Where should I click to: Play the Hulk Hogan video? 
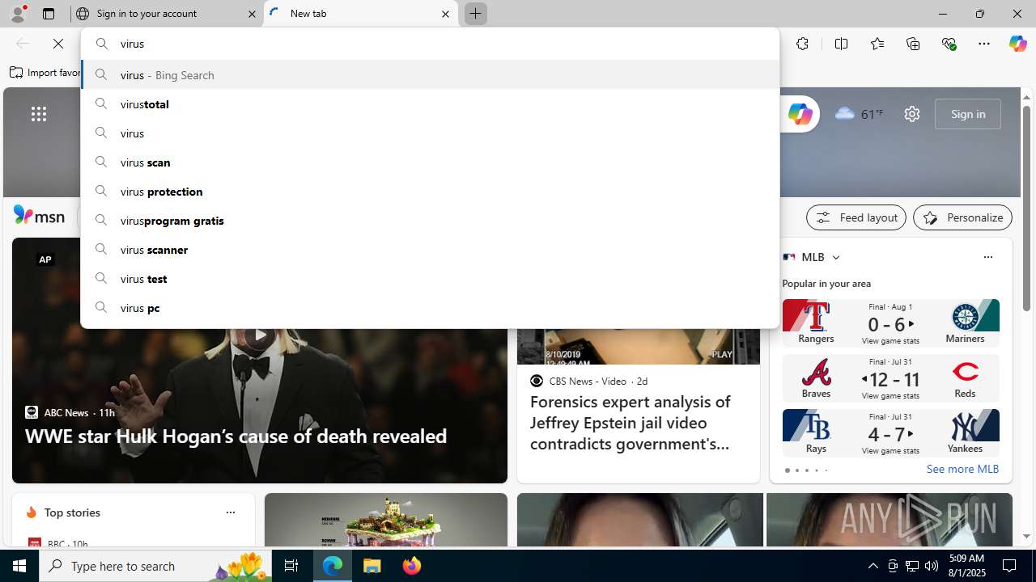pyautogui.click(x=259, y=335)
